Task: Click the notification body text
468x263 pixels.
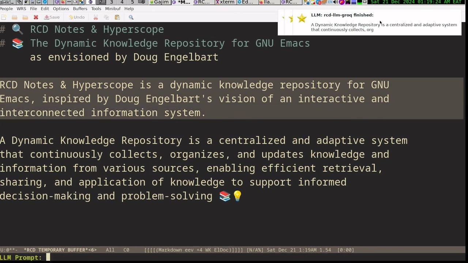Action: 384,27
